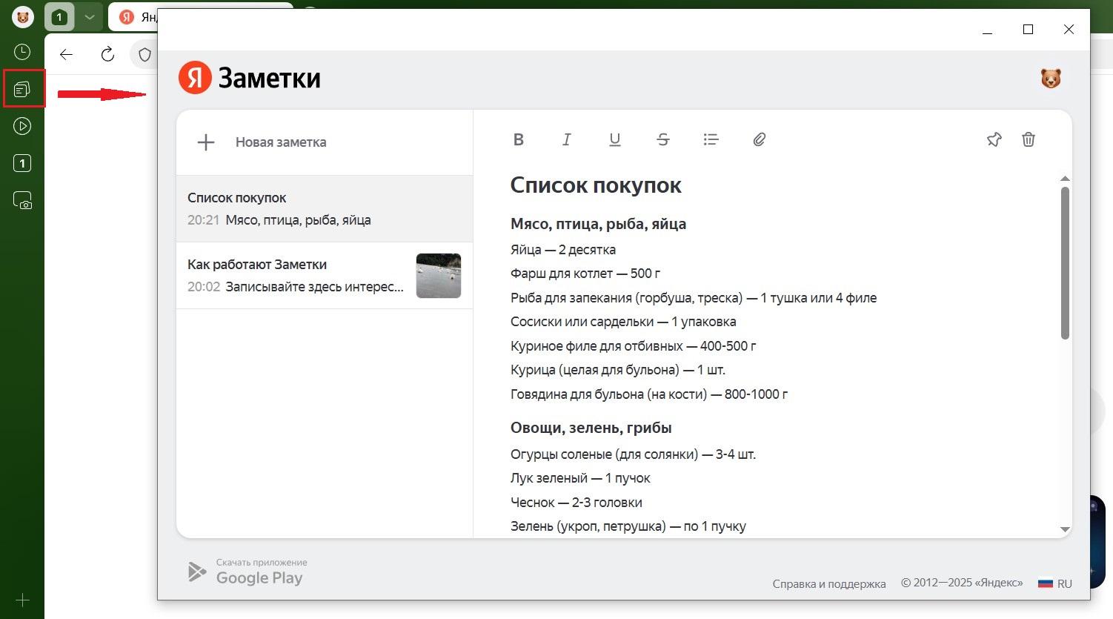Toggle italic text formatting
The width and height of the screenshot is (1113, 619).
click(567, 139)
